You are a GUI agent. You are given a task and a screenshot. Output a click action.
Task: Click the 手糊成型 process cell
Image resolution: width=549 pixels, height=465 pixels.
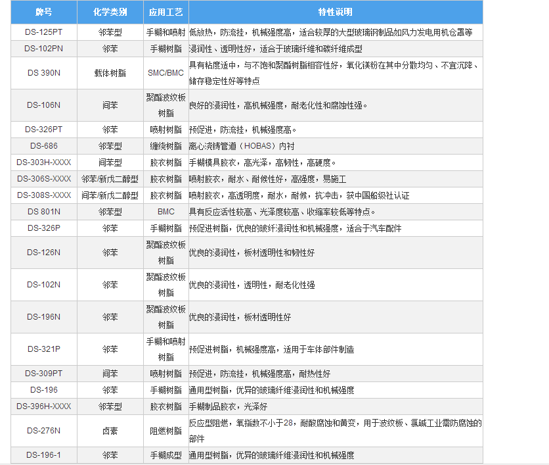(x=165, y=455)
